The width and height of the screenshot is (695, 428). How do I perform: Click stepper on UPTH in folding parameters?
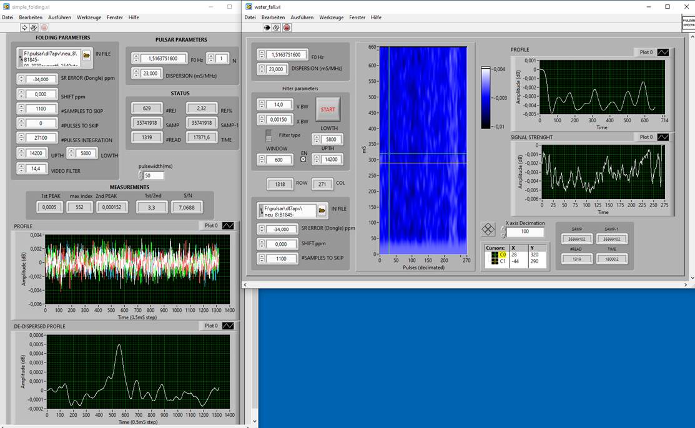pyautogui.click(x=21, y=153)
